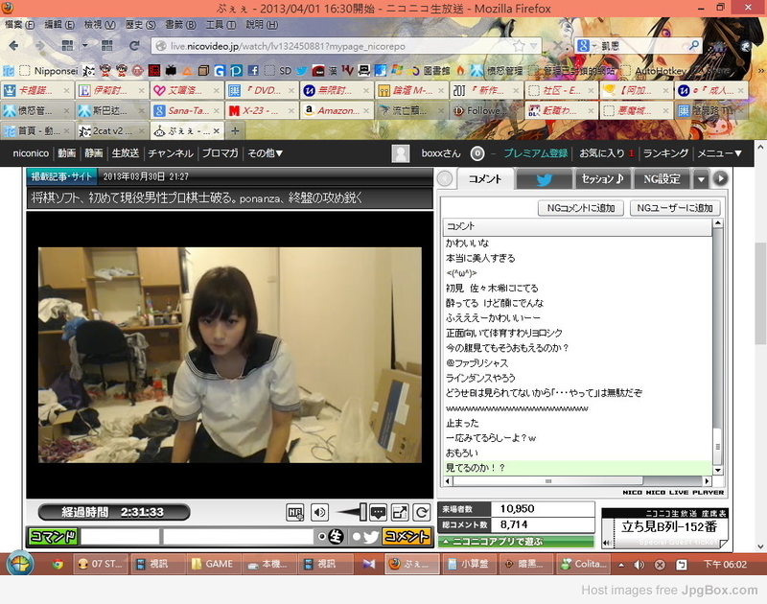Open the Twitter tab in comment panel
This screenshot has width=767, height=604.
pos(544,179)
